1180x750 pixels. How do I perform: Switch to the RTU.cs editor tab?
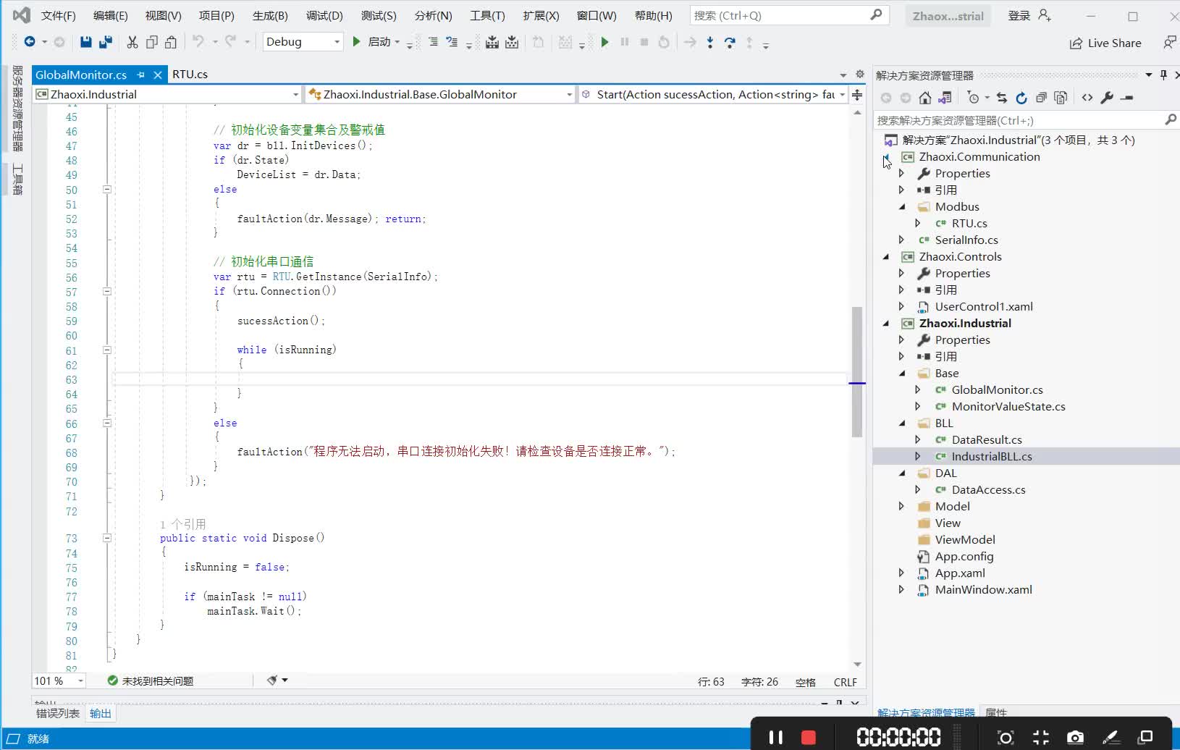190,75
